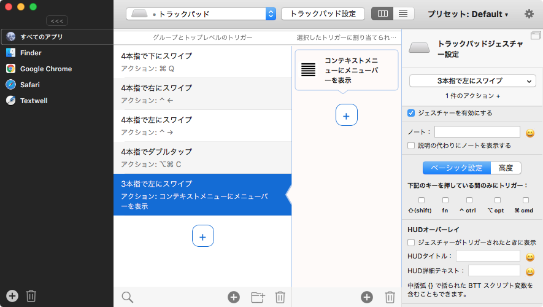Image resolution: width=543 pixels, height=307 pixels.
Task: Check the fn modifier key checkbox
Action: (x=445, y=200)
